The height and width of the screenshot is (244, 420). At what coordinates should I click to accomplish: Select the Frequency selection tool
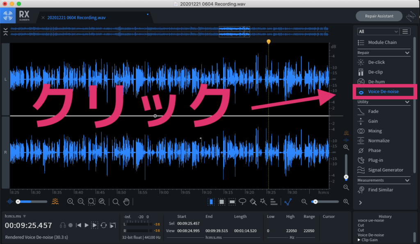tap(232, 202)
